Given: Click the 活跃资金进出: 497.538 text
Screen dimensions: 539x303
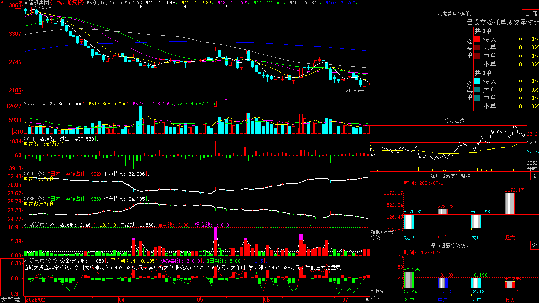Looking at the screenshot, I should pyautogui.click(x=67, y=139).
